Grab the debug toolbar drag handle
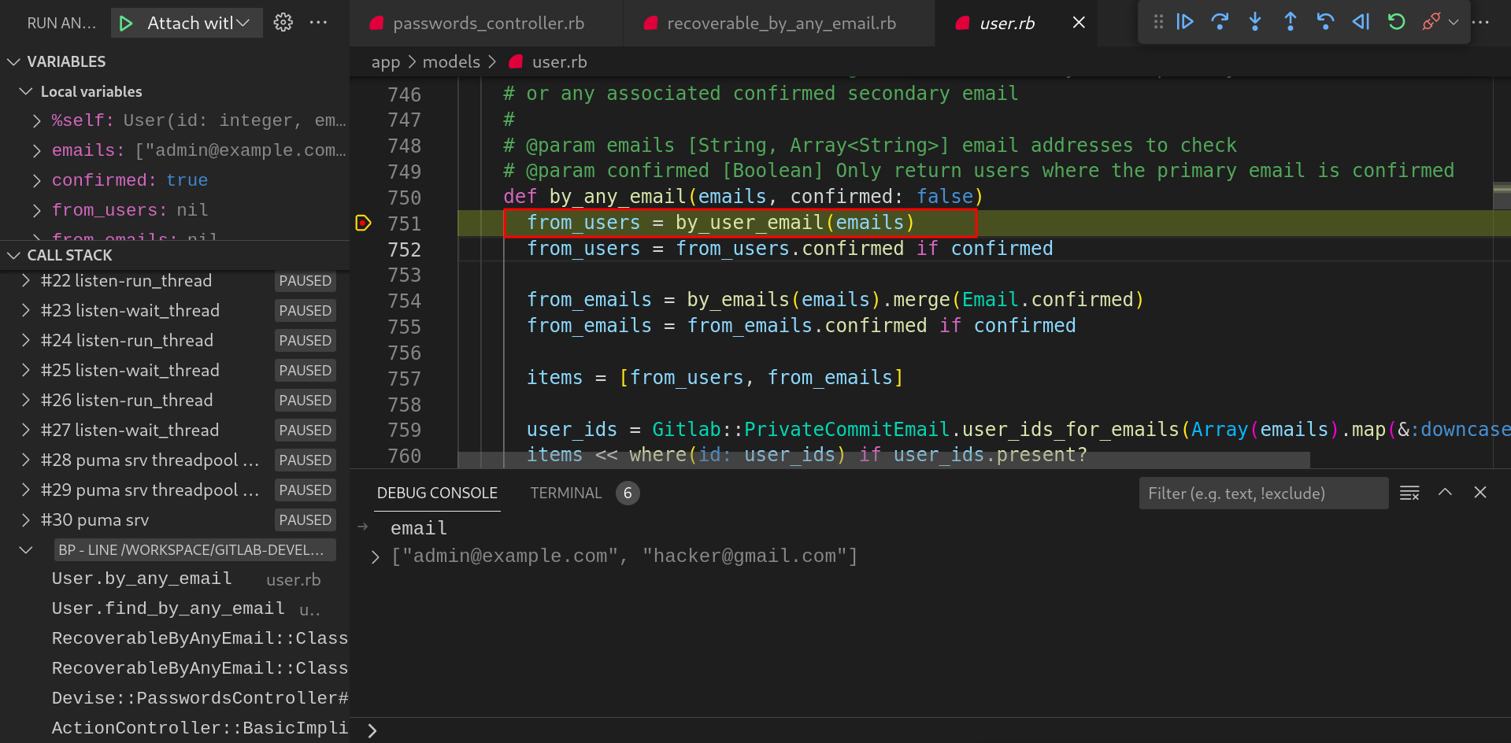The width and height of the screenshot is (1511, 743). (1157, 22)
